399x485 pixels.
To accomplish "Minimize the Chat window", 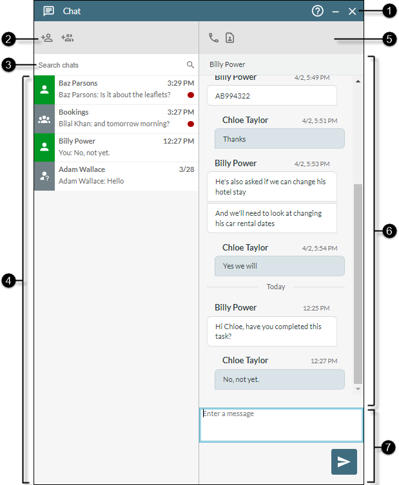I will 335,12.
